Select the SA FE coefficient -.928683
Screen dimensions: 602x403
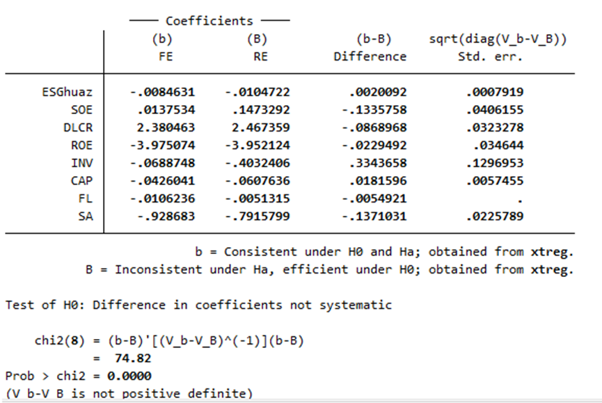(166, 216)
